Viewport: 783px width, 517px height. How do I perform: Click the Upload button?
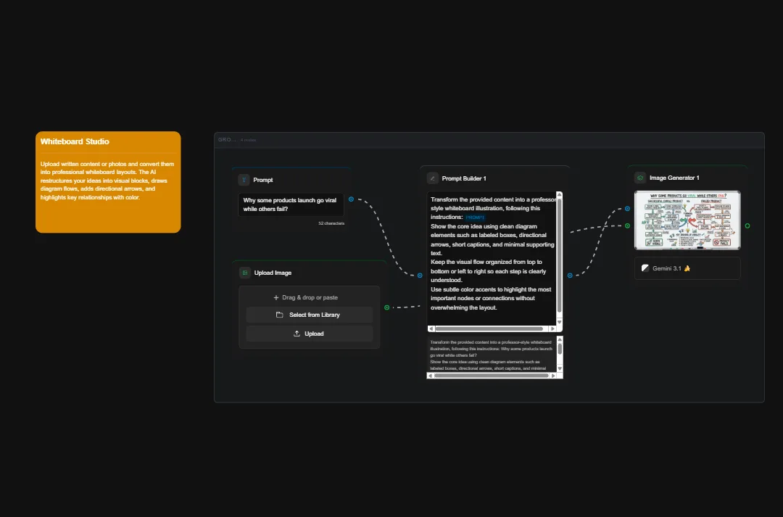point(310,334)
